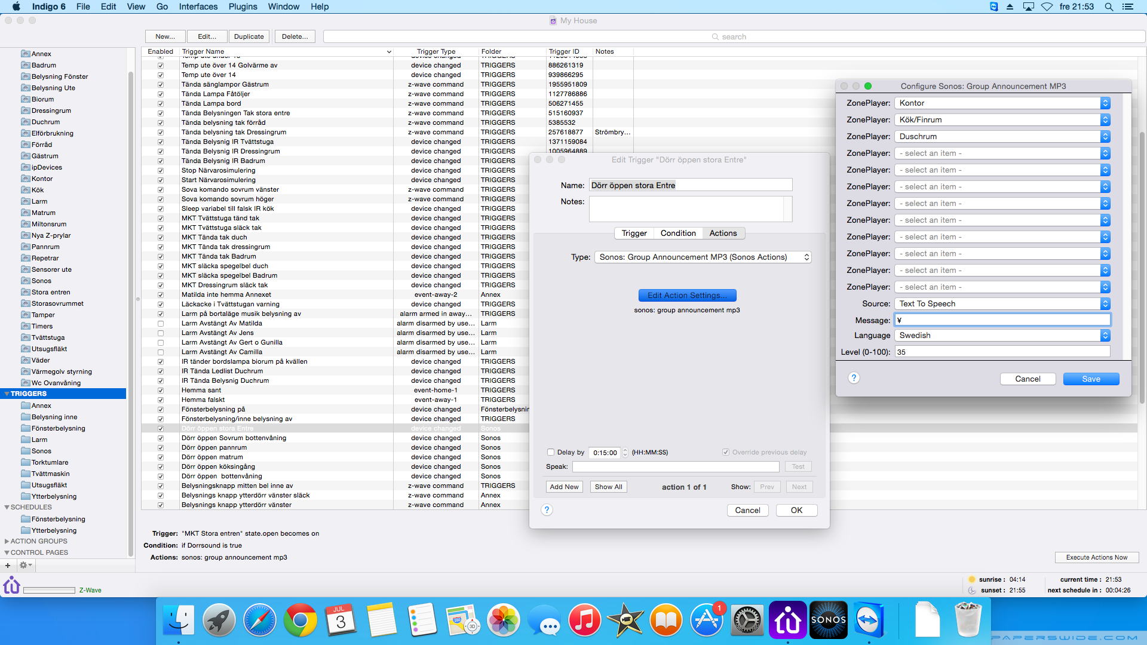Open Google Chrome in the dock
1147x645 pixels.
(300, 620)
